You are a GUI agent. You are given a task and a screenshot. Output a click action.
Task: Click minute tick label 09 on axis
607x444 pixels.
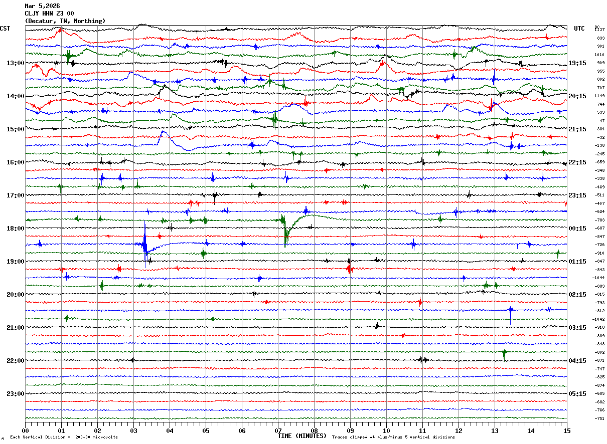tap(350, 430)
